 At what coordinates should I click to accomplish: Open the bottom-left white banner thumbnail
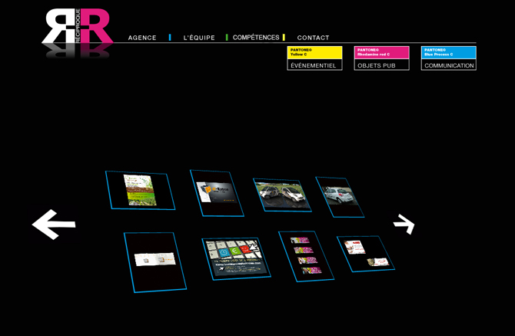[x=154, y=261]
